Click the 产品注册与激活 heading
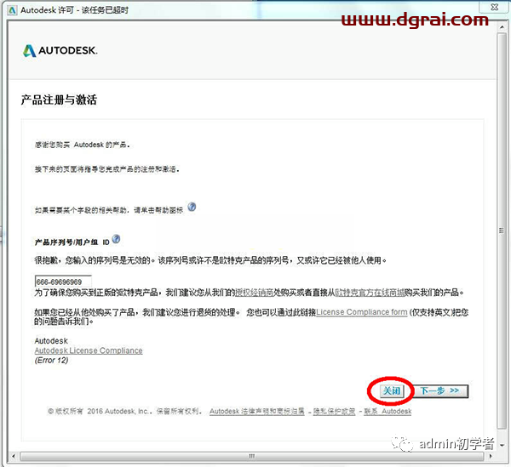 [59, 100]
